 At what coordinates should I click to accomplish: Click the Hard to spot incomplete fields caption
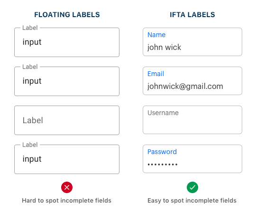pos(67,201)
